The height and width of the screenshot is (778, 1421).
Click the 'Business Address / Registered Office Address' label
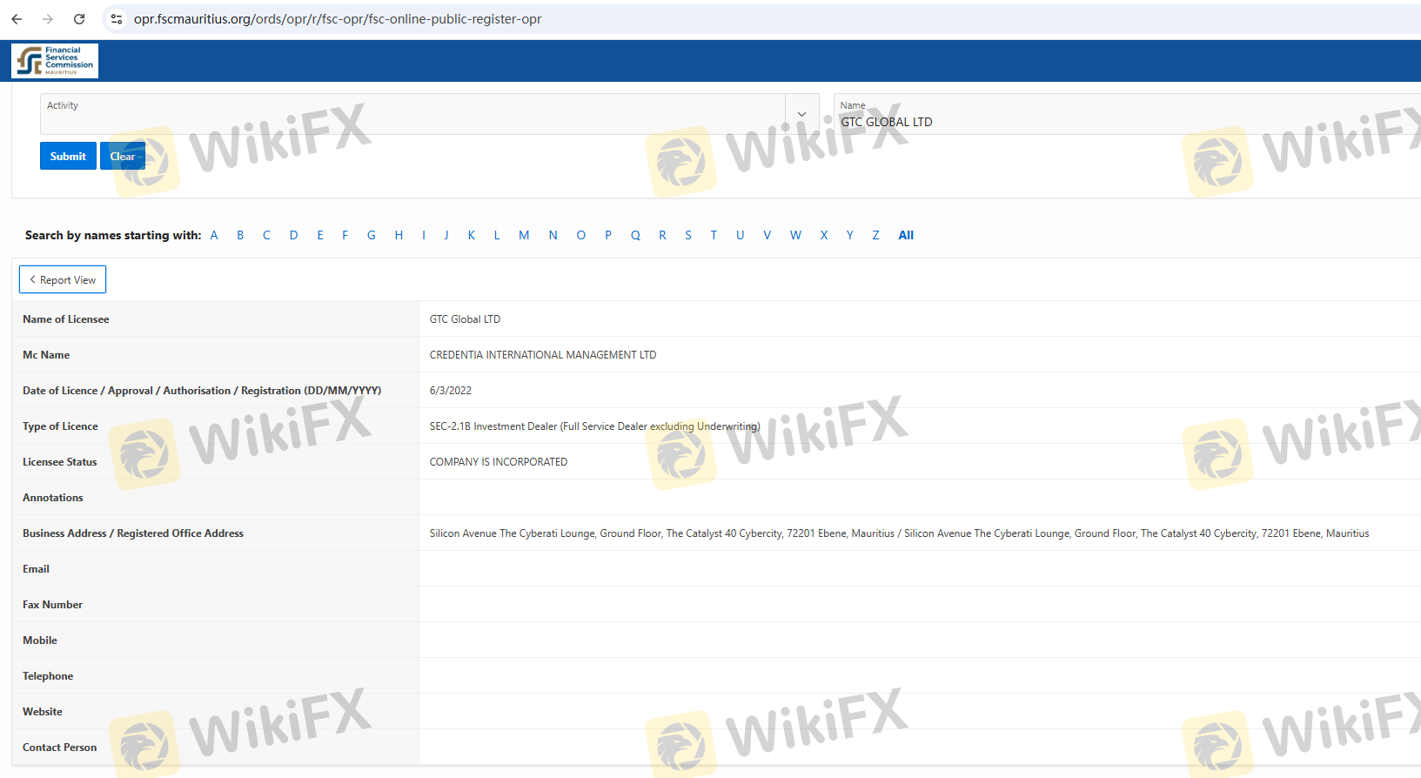point(133,533)
